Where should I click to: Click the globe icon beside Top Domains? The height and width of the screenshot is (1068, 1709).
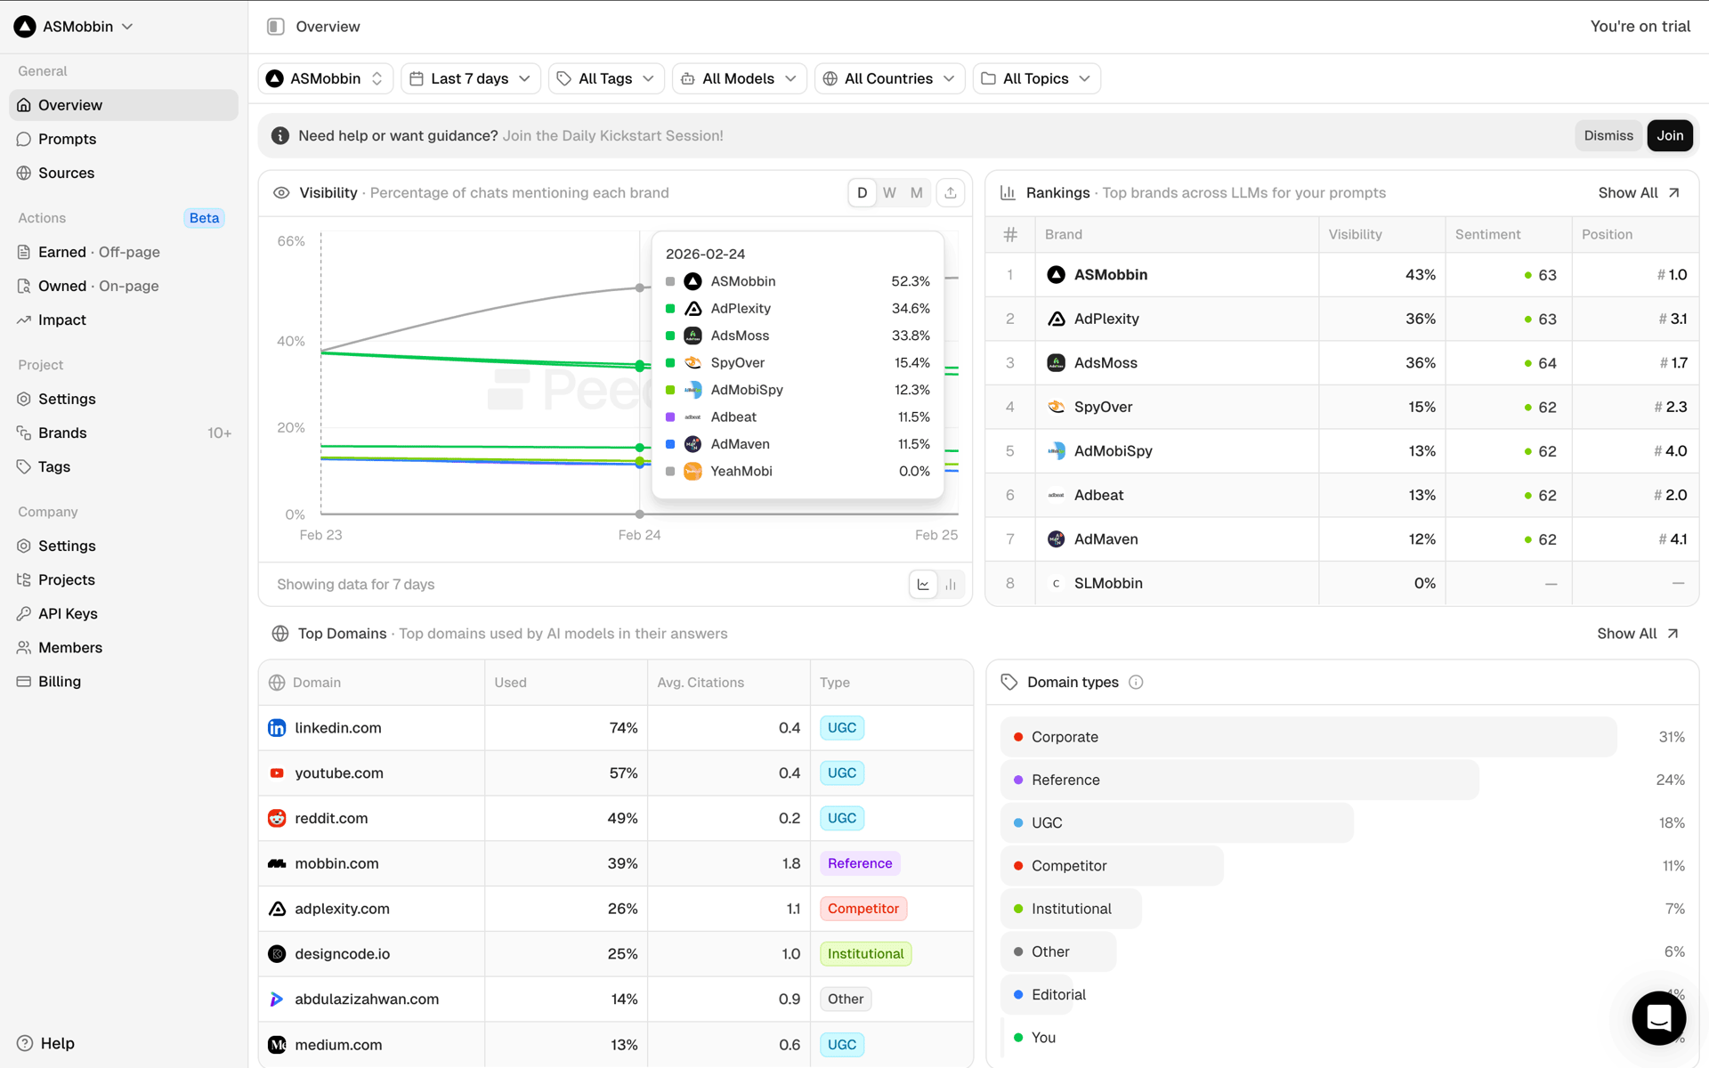280,634
